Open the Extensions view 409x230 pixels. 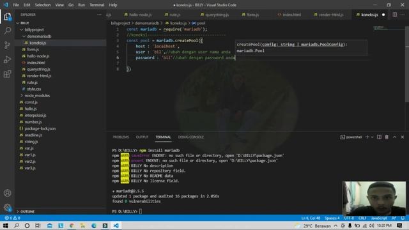point(7,74)
